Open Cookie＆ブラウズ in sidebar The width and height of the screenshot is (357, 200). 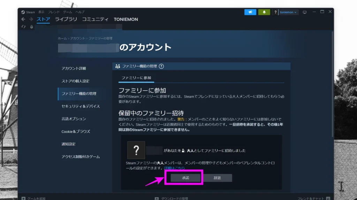[x=76, y=132]
